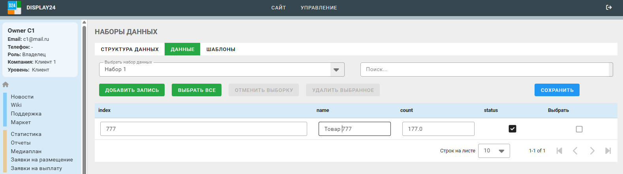The image size is (623, 174).
Task: Click the Display24 logo icon
Action: coord(14,7)
